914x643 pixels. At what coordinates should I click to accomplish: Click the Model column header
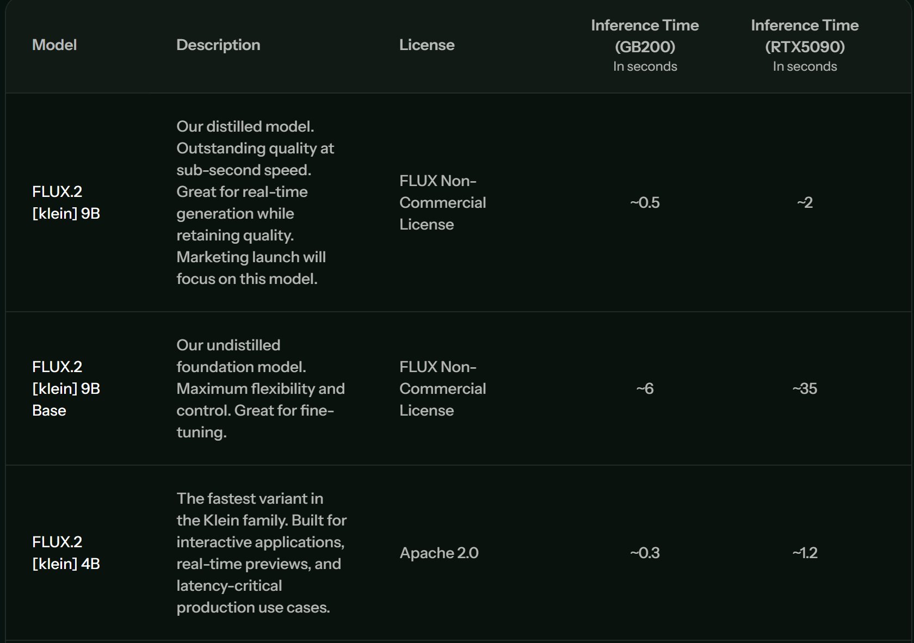click(54, 45)
